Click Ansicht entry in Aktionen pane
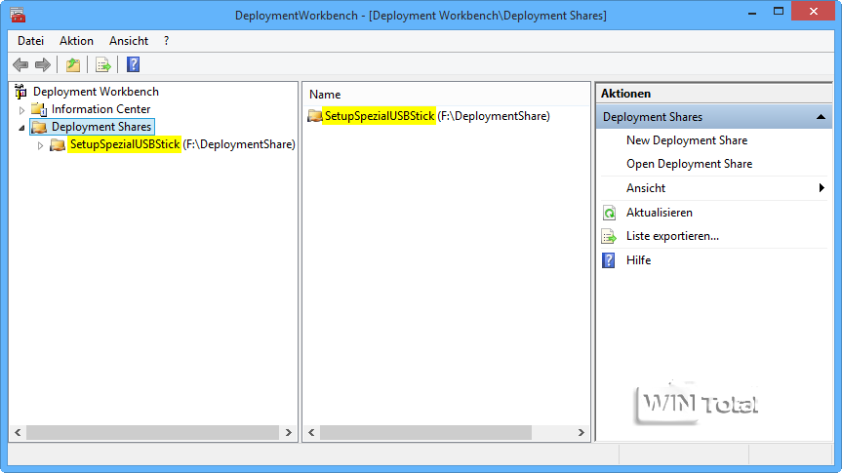Screen dimensions: 842x473 pyautogui.click(x=646, y=188)
